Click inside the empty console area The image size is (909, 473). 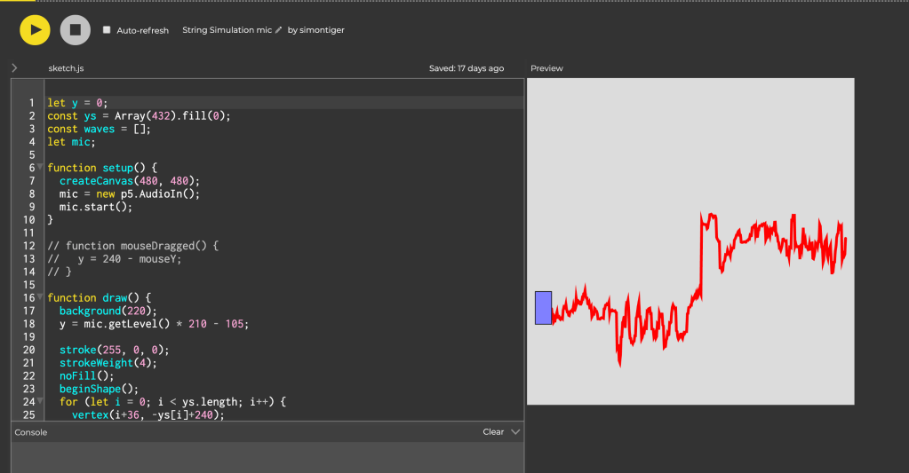(x=267, y=457)
